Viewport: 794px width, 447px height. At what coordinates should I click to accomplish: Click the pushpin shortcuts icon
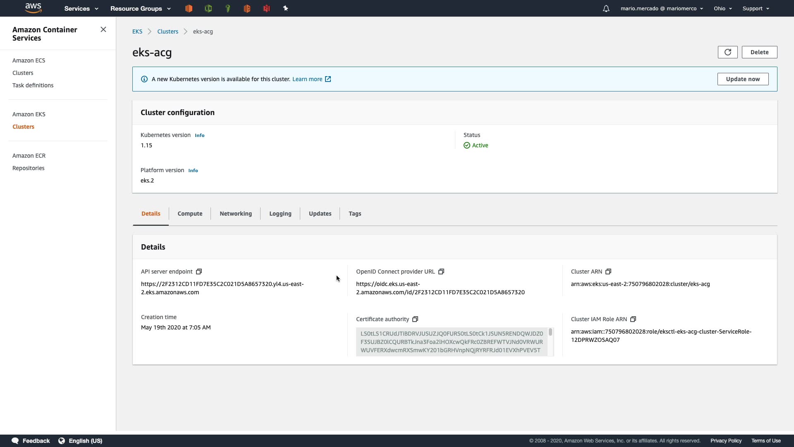(x=285, y=8)
